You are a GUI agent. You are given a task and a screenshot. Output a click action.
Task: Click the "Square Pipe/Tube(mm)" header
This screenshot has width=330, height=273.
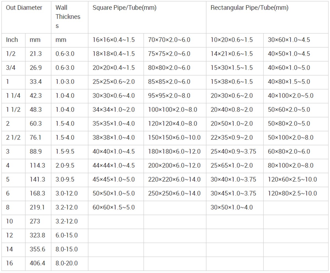(x=124, y=8)
